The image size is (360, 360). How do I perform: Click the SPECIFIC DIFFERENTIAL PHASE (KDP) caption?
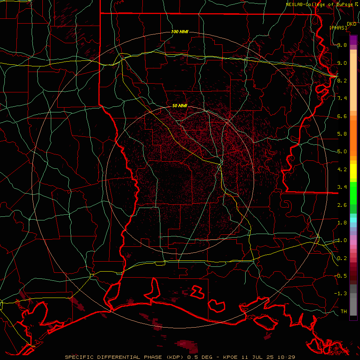tap(125, 357)
